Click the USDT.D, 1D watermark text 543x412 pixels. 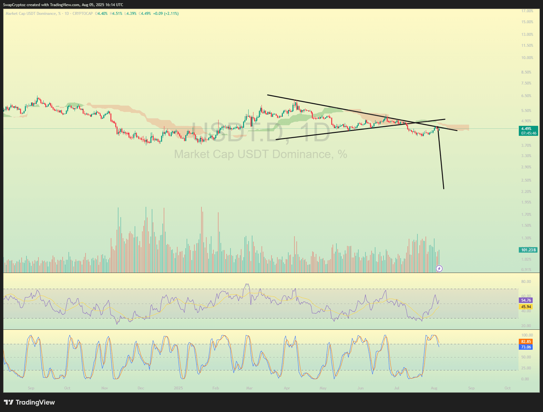tap(261, 132)
